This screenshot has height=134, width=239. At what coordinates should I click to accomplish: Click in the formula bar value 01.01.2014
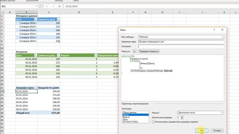pyautogui.click(x=71, y=6)
